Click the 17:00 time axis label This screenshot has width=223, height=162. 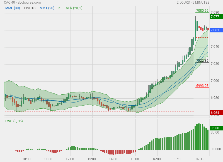pyautogui.click(x=178, y=159)
